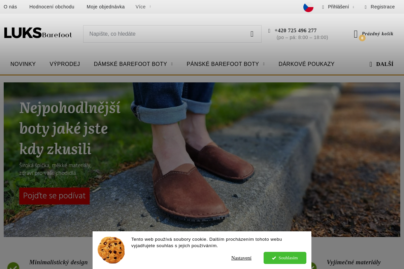Image resolution: width=404 pixels, height=269 pixels.
Task: Open the Novinky menu item
Action: 23,64
